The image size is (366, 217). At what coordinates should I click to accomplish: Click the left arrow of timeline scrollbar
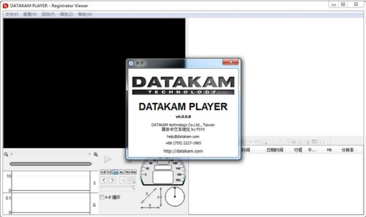[12, 154]
